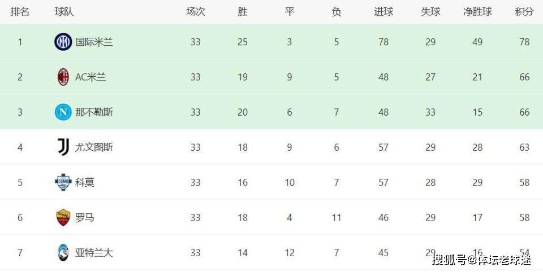This screenshot has width=543, height=272.
Task: Select the 尤文图斯 team name
Action: 94,147
